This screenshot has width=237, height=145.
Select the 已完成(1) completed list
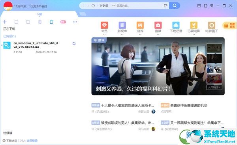click(x=9, y=36)
